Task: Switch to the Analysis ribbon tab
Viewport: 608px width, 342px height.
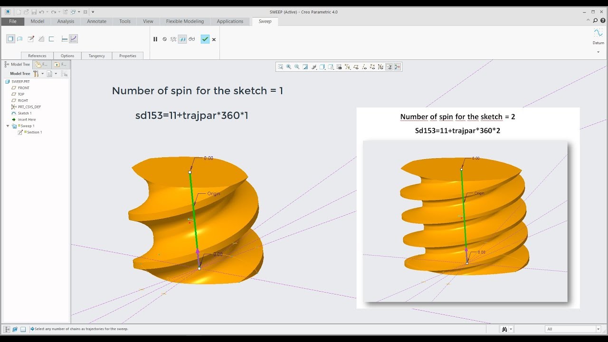Action: coord(66,21)
